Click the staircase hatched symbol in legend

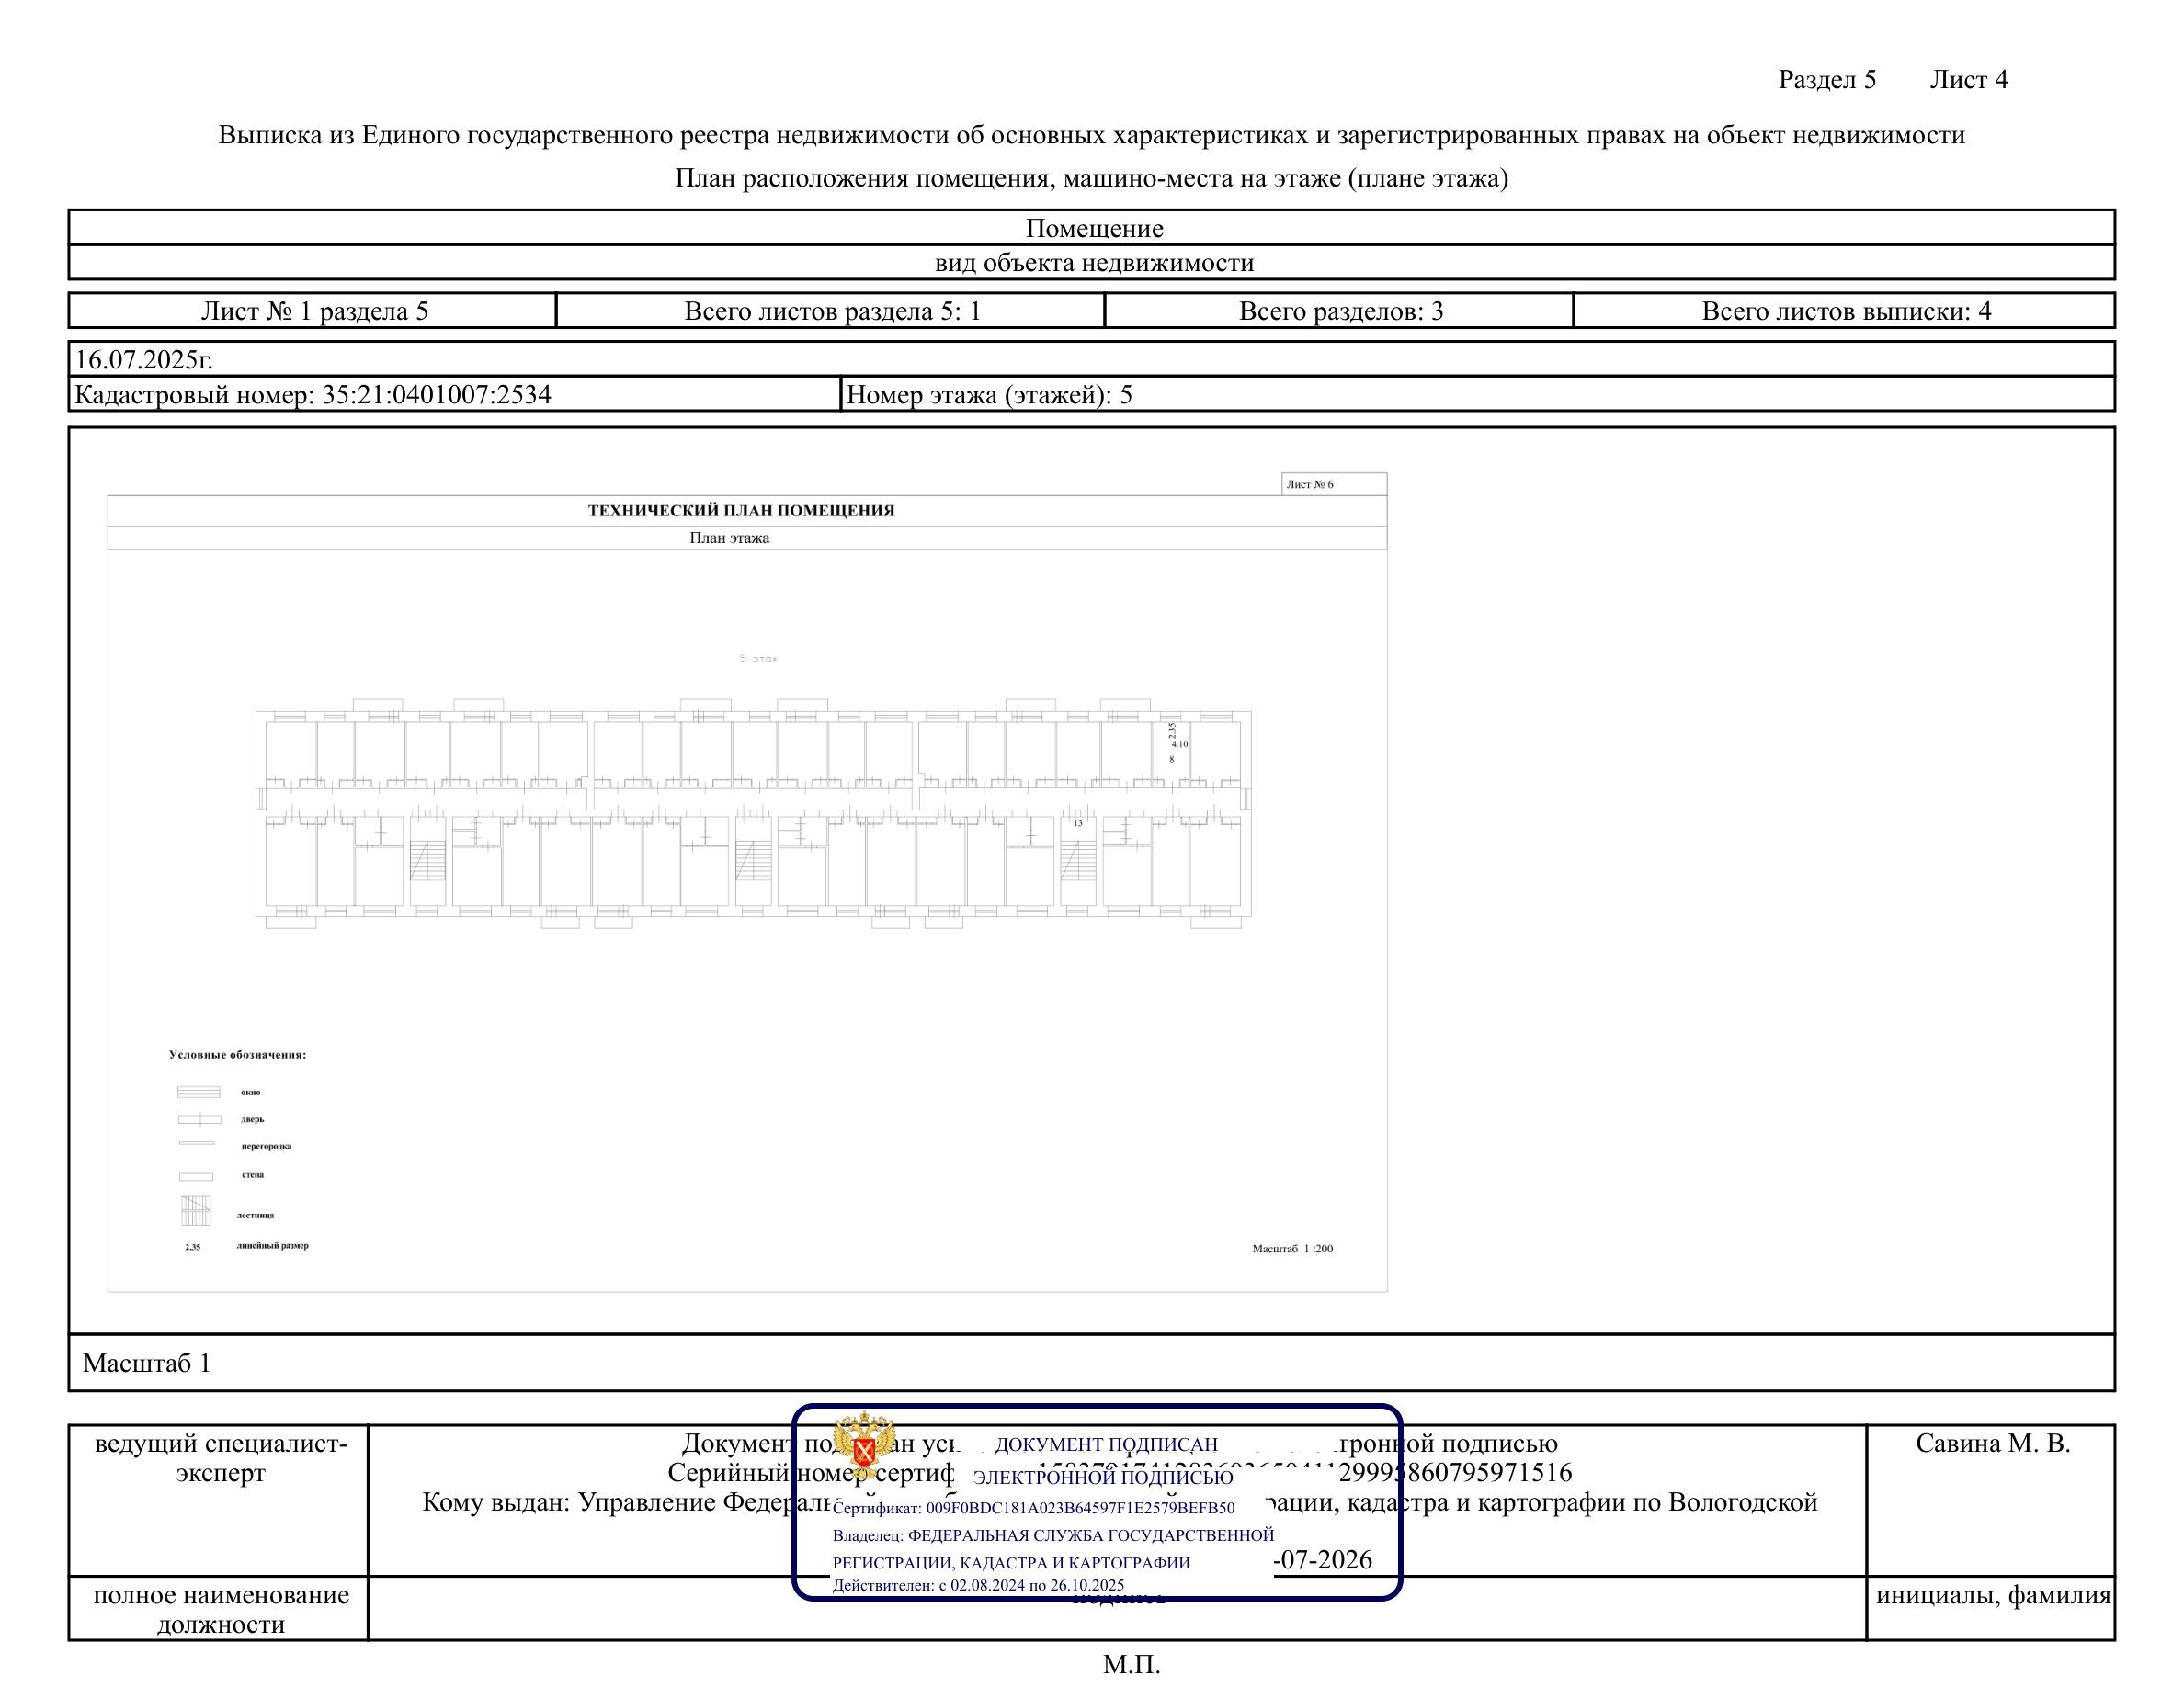click(x=196, y=1211)
